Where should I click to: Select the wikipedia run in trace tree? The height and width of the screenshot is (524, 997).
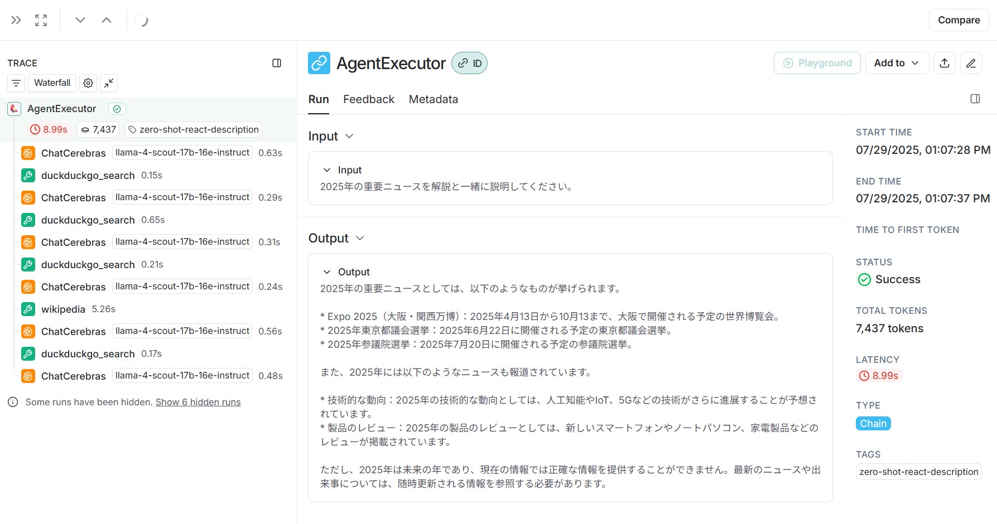point(63,309)
